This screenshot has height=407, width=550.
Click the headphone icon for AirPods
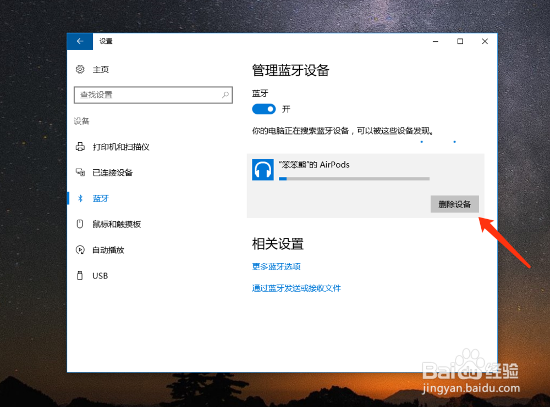262,169
